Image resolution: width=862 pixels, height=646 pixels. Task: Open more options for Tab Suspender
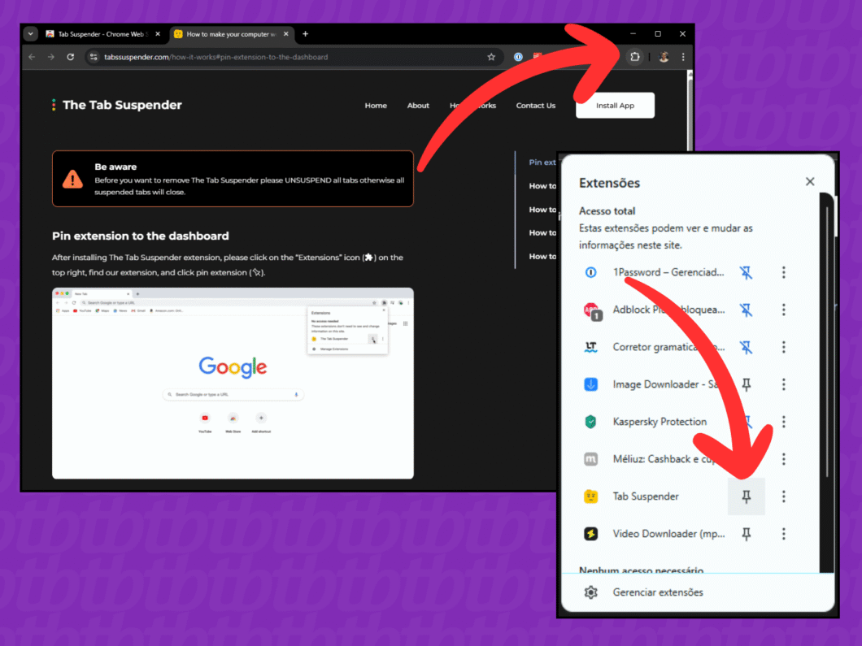coord(784,496)
